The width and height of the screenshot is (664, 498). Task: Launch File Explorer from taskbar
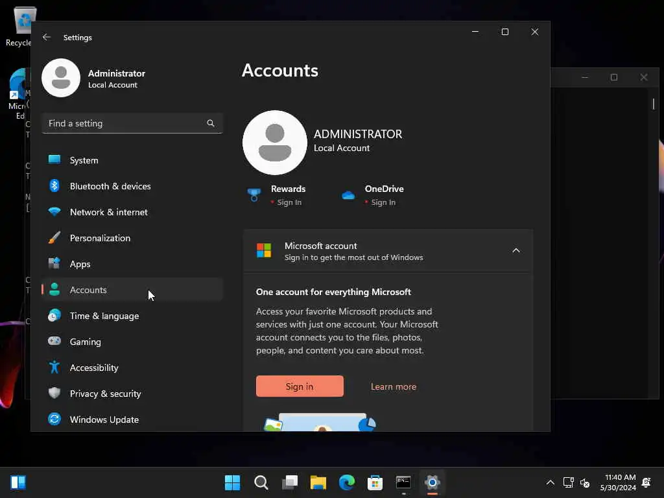click(x=318, y=482)
